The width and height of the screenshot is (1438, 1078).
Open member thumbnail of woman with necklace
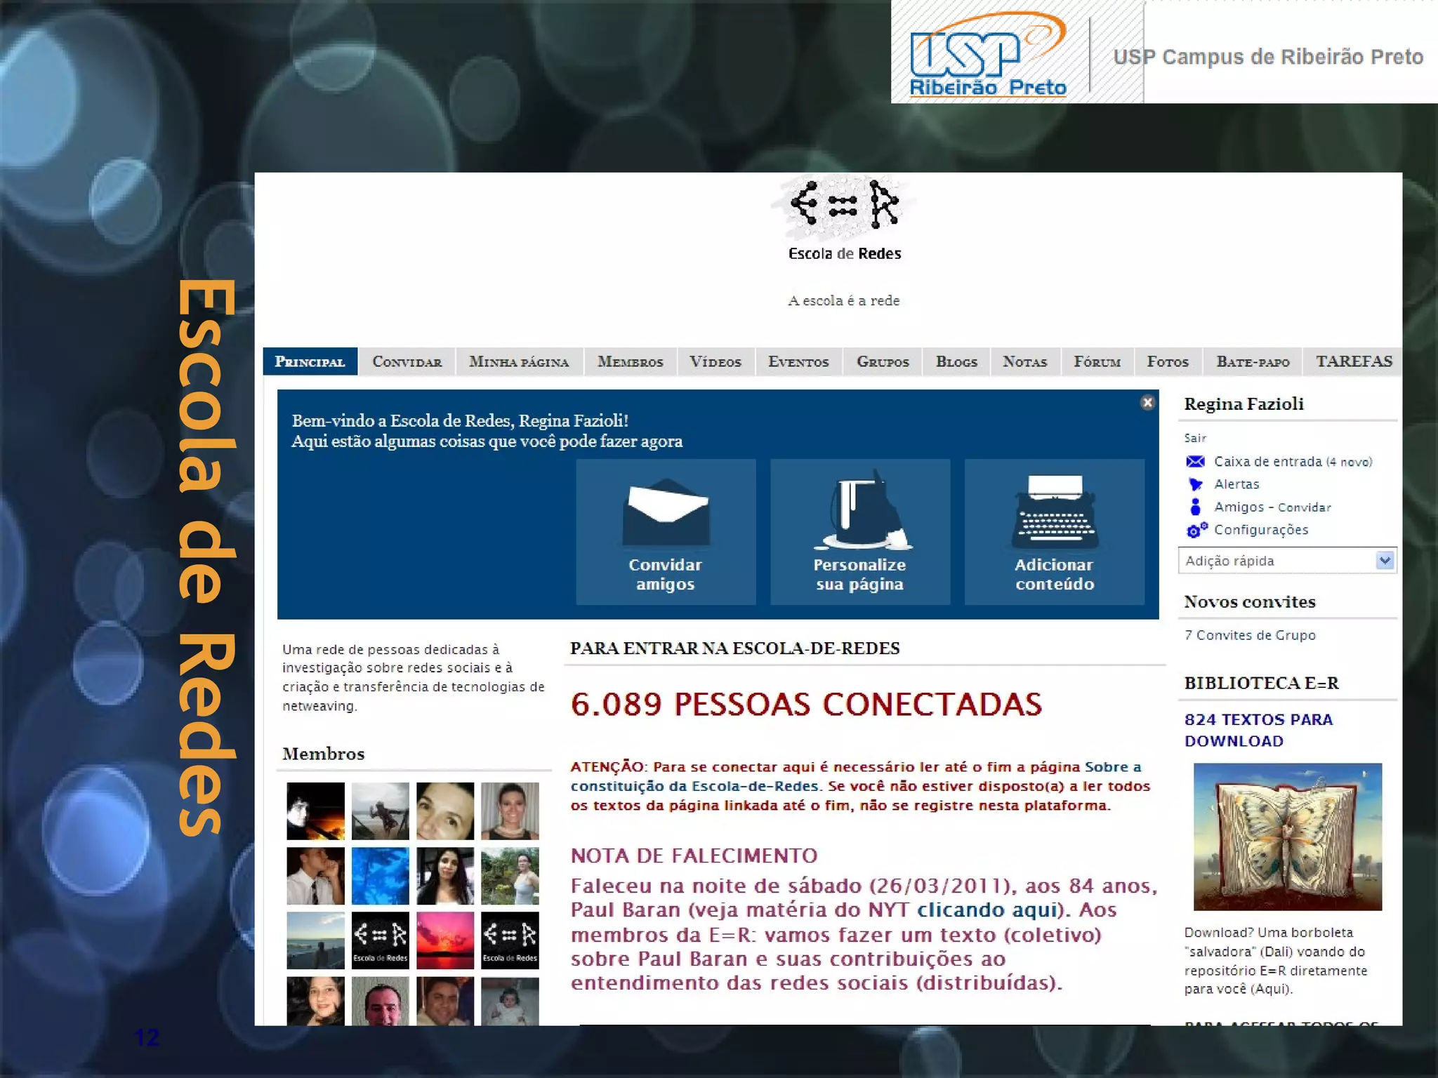click(x=510, y=811)
